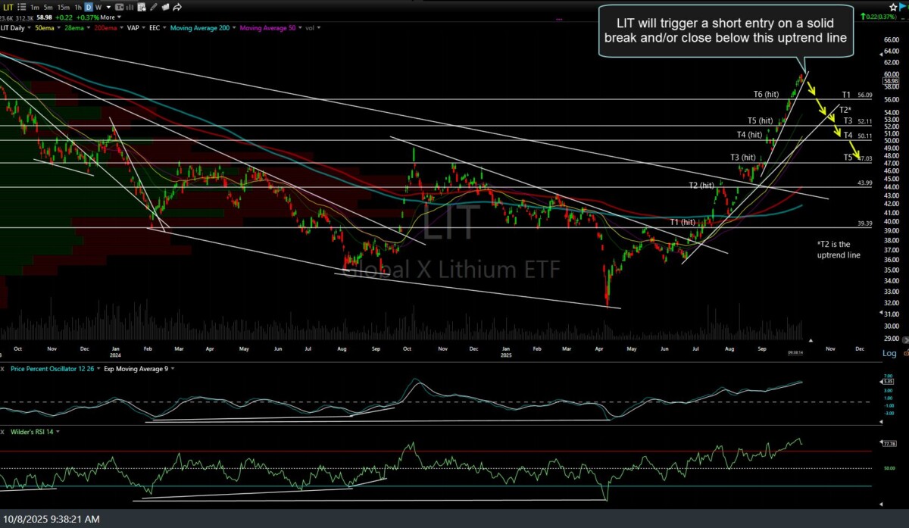
Task: Close the Price Percent Oscillator panel
Action: [3, 368]
